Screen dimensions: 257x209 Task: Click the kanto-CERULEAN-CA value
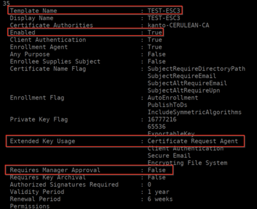click(178, 25)
